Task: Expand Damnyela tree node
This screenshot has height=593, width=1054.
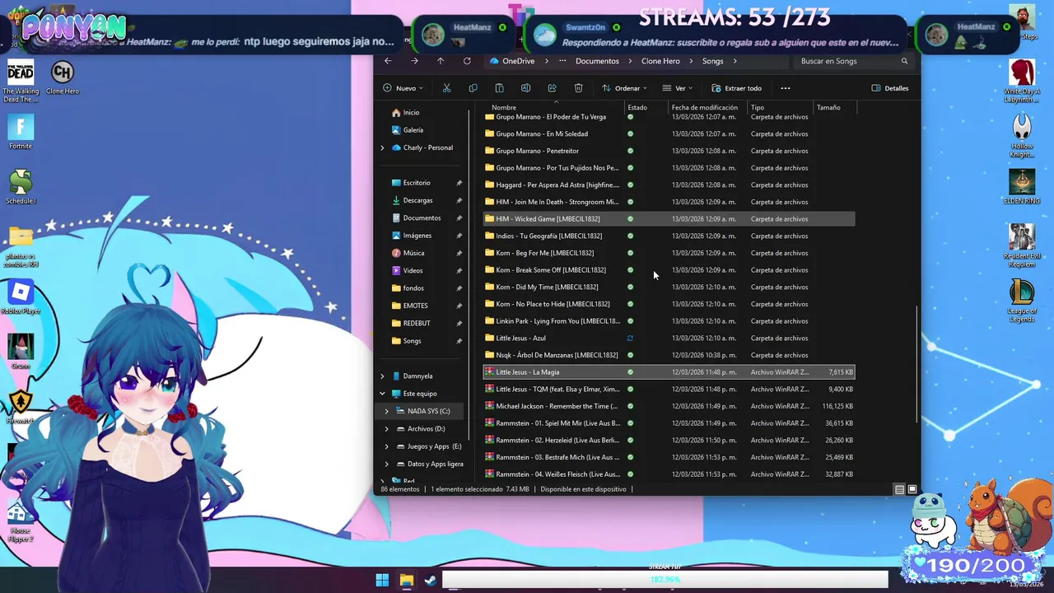Action: (x=382, y=376)
